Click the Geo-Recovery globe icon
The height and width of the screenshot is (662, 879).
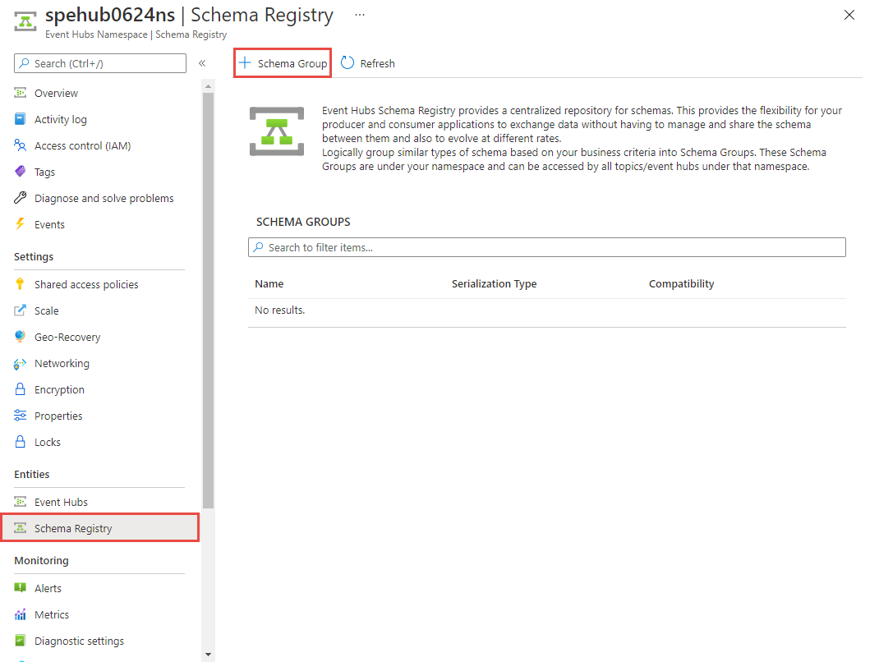(x=21, y=336)
